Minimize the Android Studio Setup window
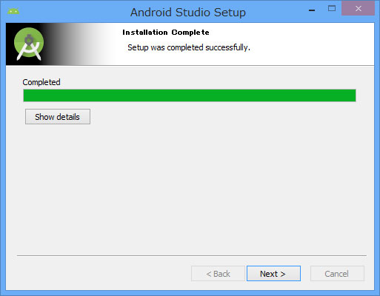380x296 pixels. (312, 10)
